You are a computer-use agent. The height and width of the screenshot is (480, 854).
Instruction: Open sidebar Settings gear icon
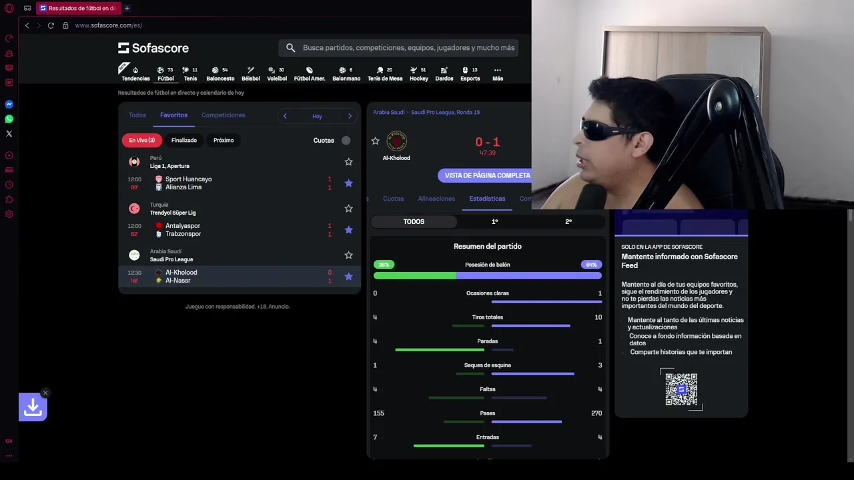(9, 214)
